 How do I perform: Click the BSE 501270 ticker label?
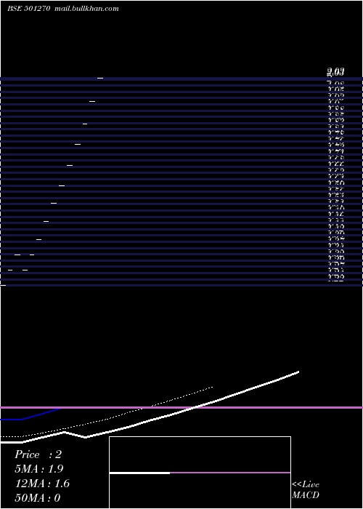29,9
